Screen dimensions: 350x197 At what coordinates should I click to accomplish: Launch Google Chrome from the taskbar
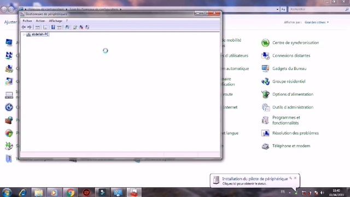coord(71,193)
